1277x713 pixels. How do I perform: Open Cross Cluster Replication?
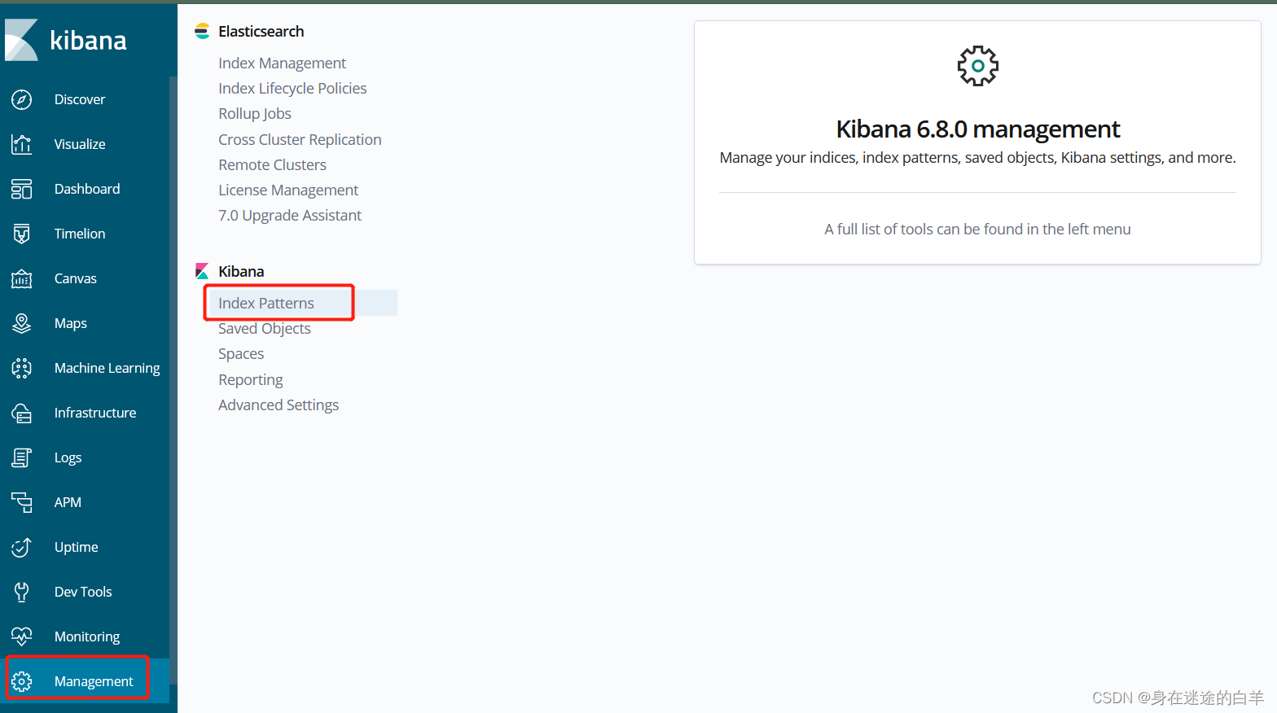tap(300, 139)
